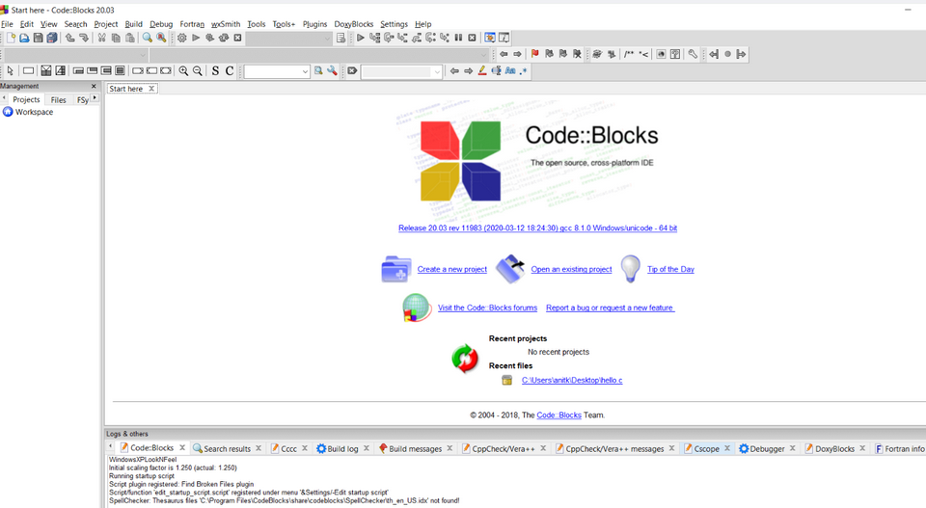Open the Debugging windows icon
Screen dimensions: 926x508
click(490, 38)
